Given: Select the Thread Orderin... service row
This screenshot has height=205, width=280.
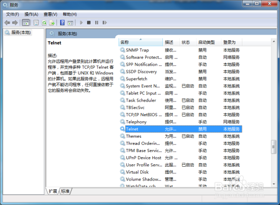Looking at the screenshot, I should coord(180,143).
